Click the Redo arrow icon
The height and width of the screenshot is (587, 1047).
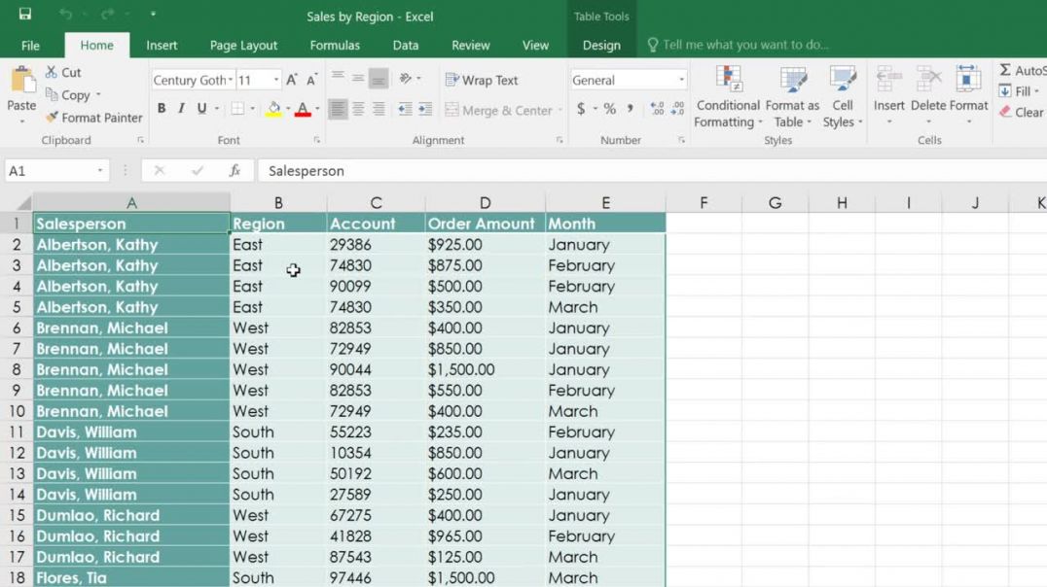pos(107,14)
